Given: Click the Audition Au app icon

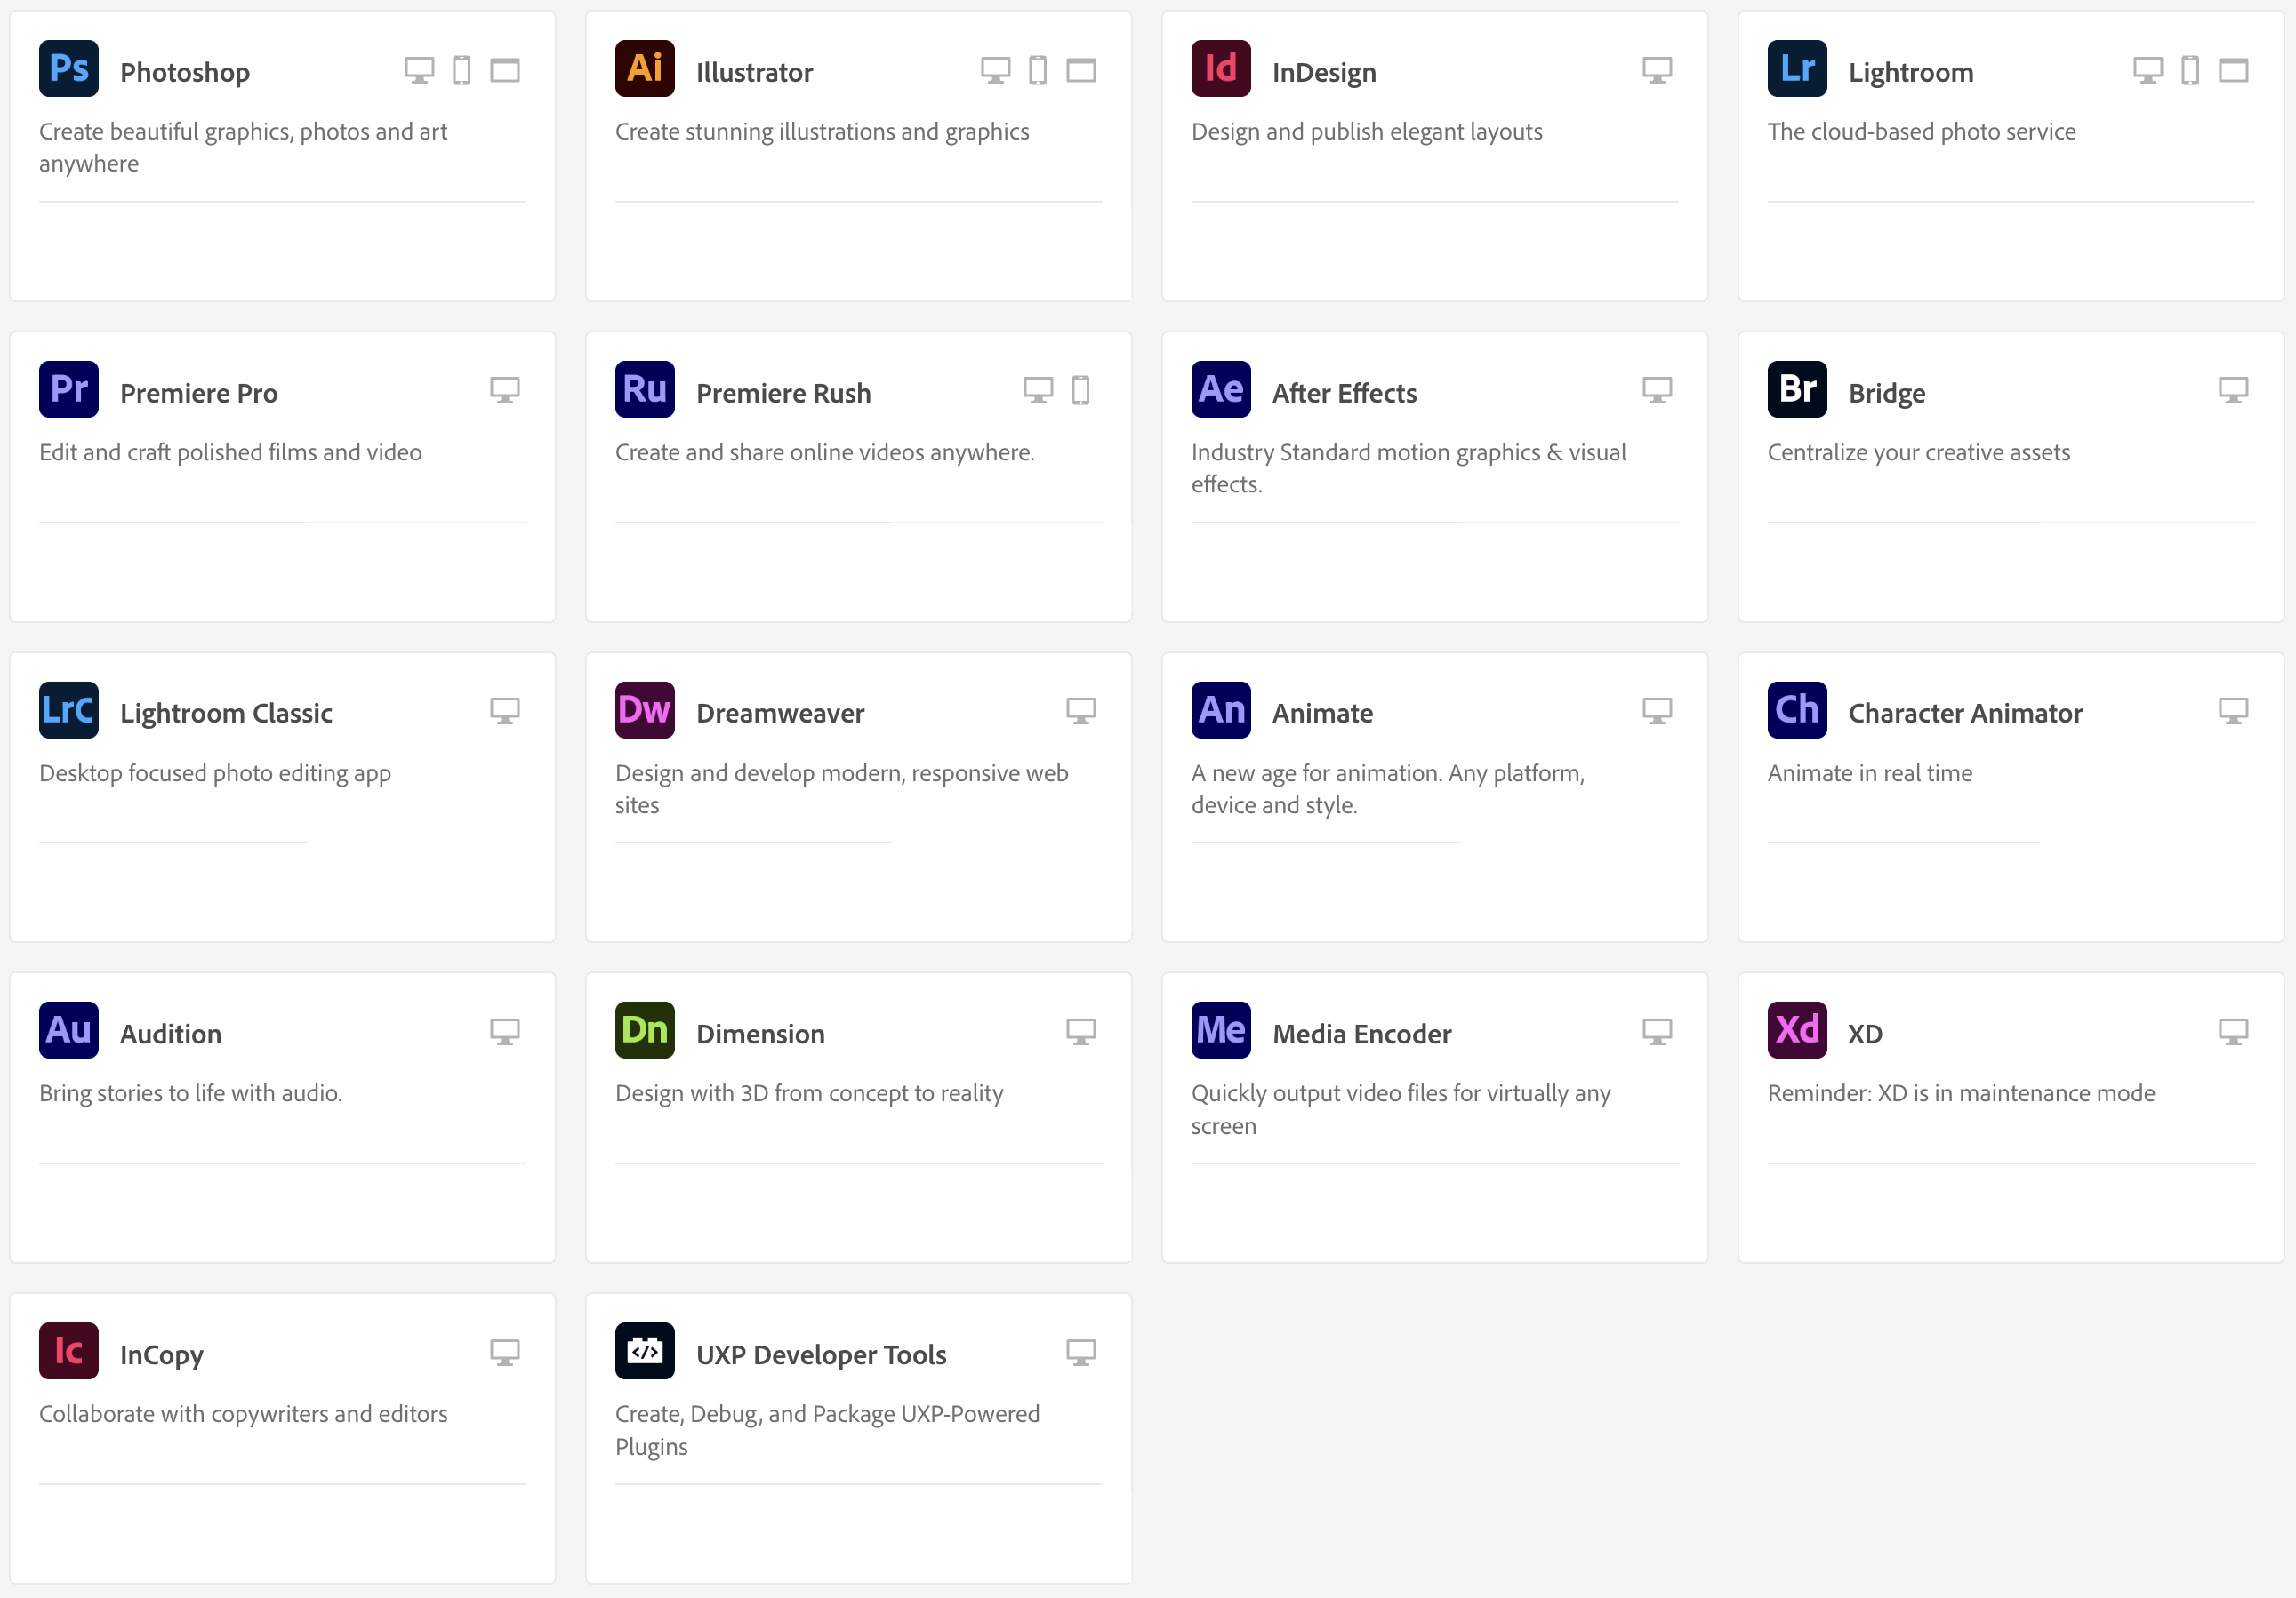Looking at the screenshot, I should point(69,1030).
